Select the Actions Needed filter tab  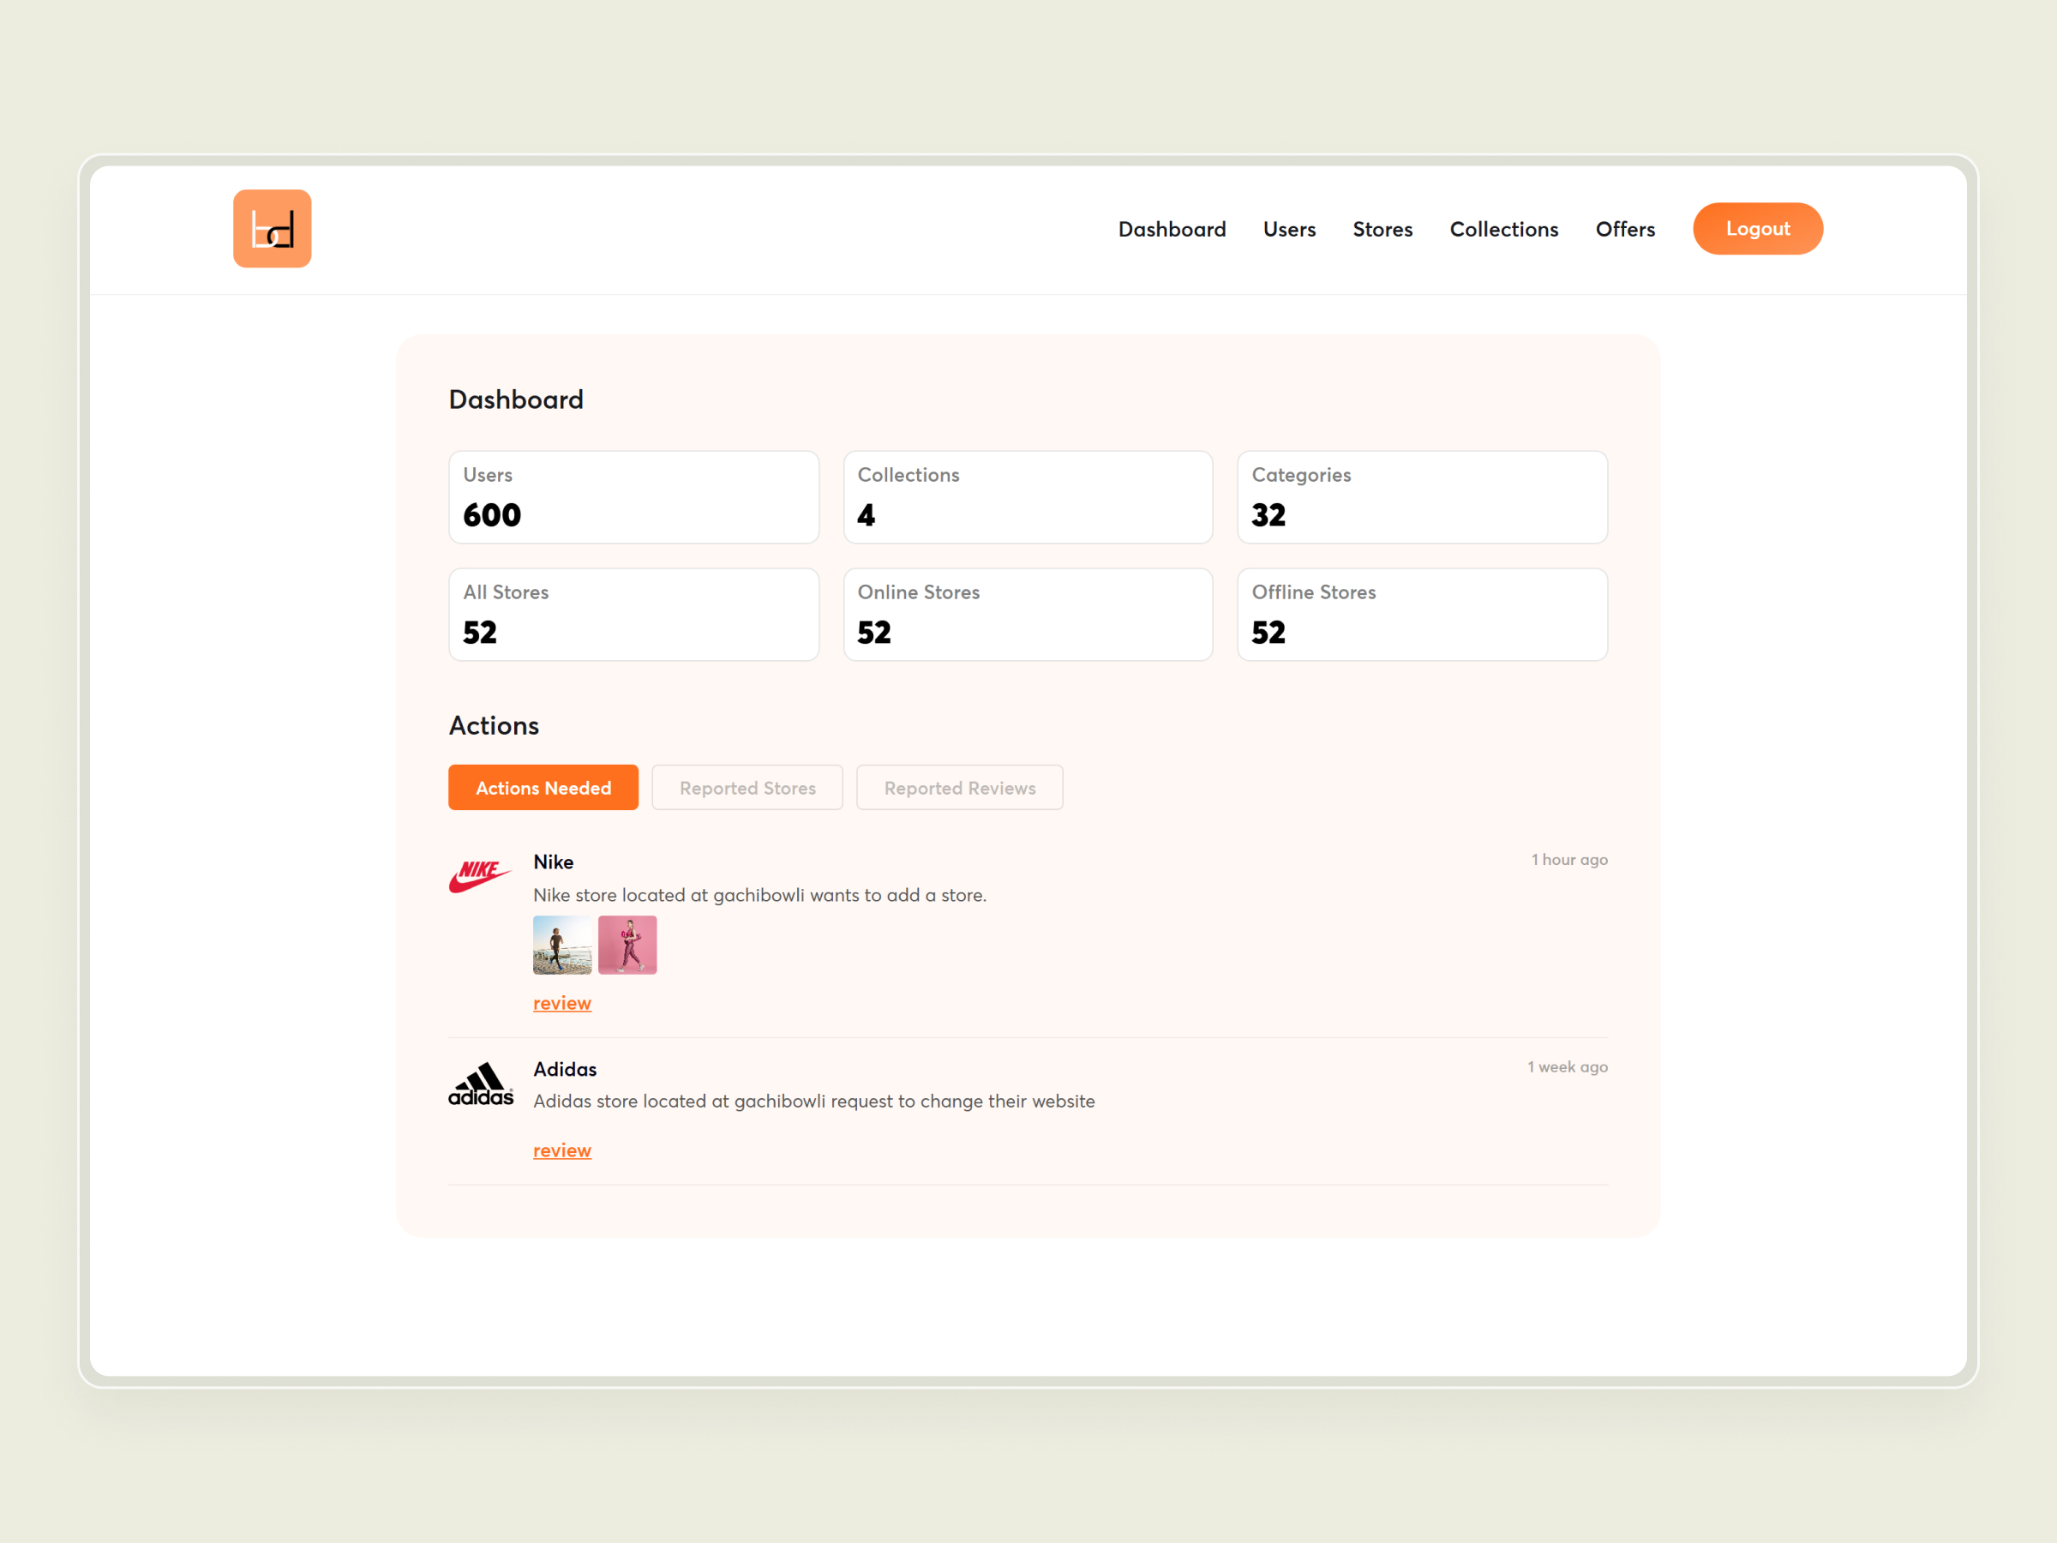tap(543, 787)
